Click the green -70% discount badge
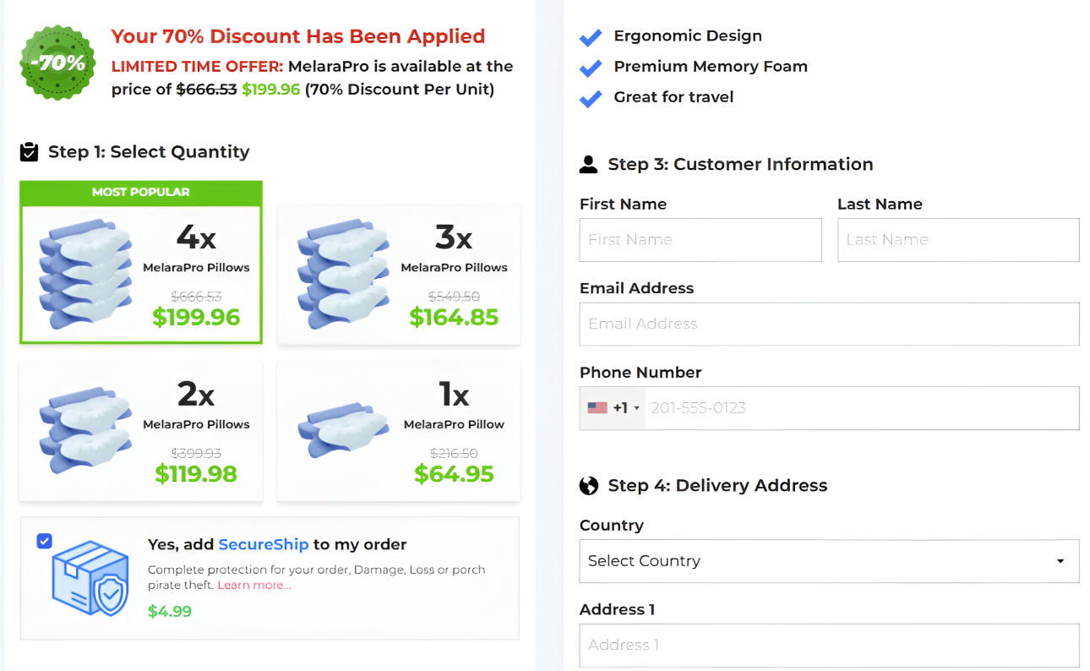 coord(57,63)
